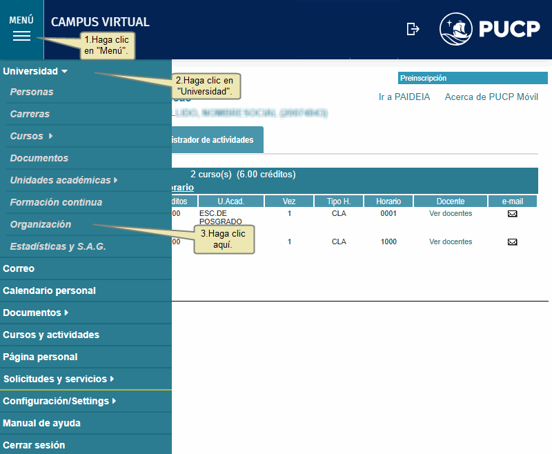Click the Preinscripción header bar

[473, 78]
